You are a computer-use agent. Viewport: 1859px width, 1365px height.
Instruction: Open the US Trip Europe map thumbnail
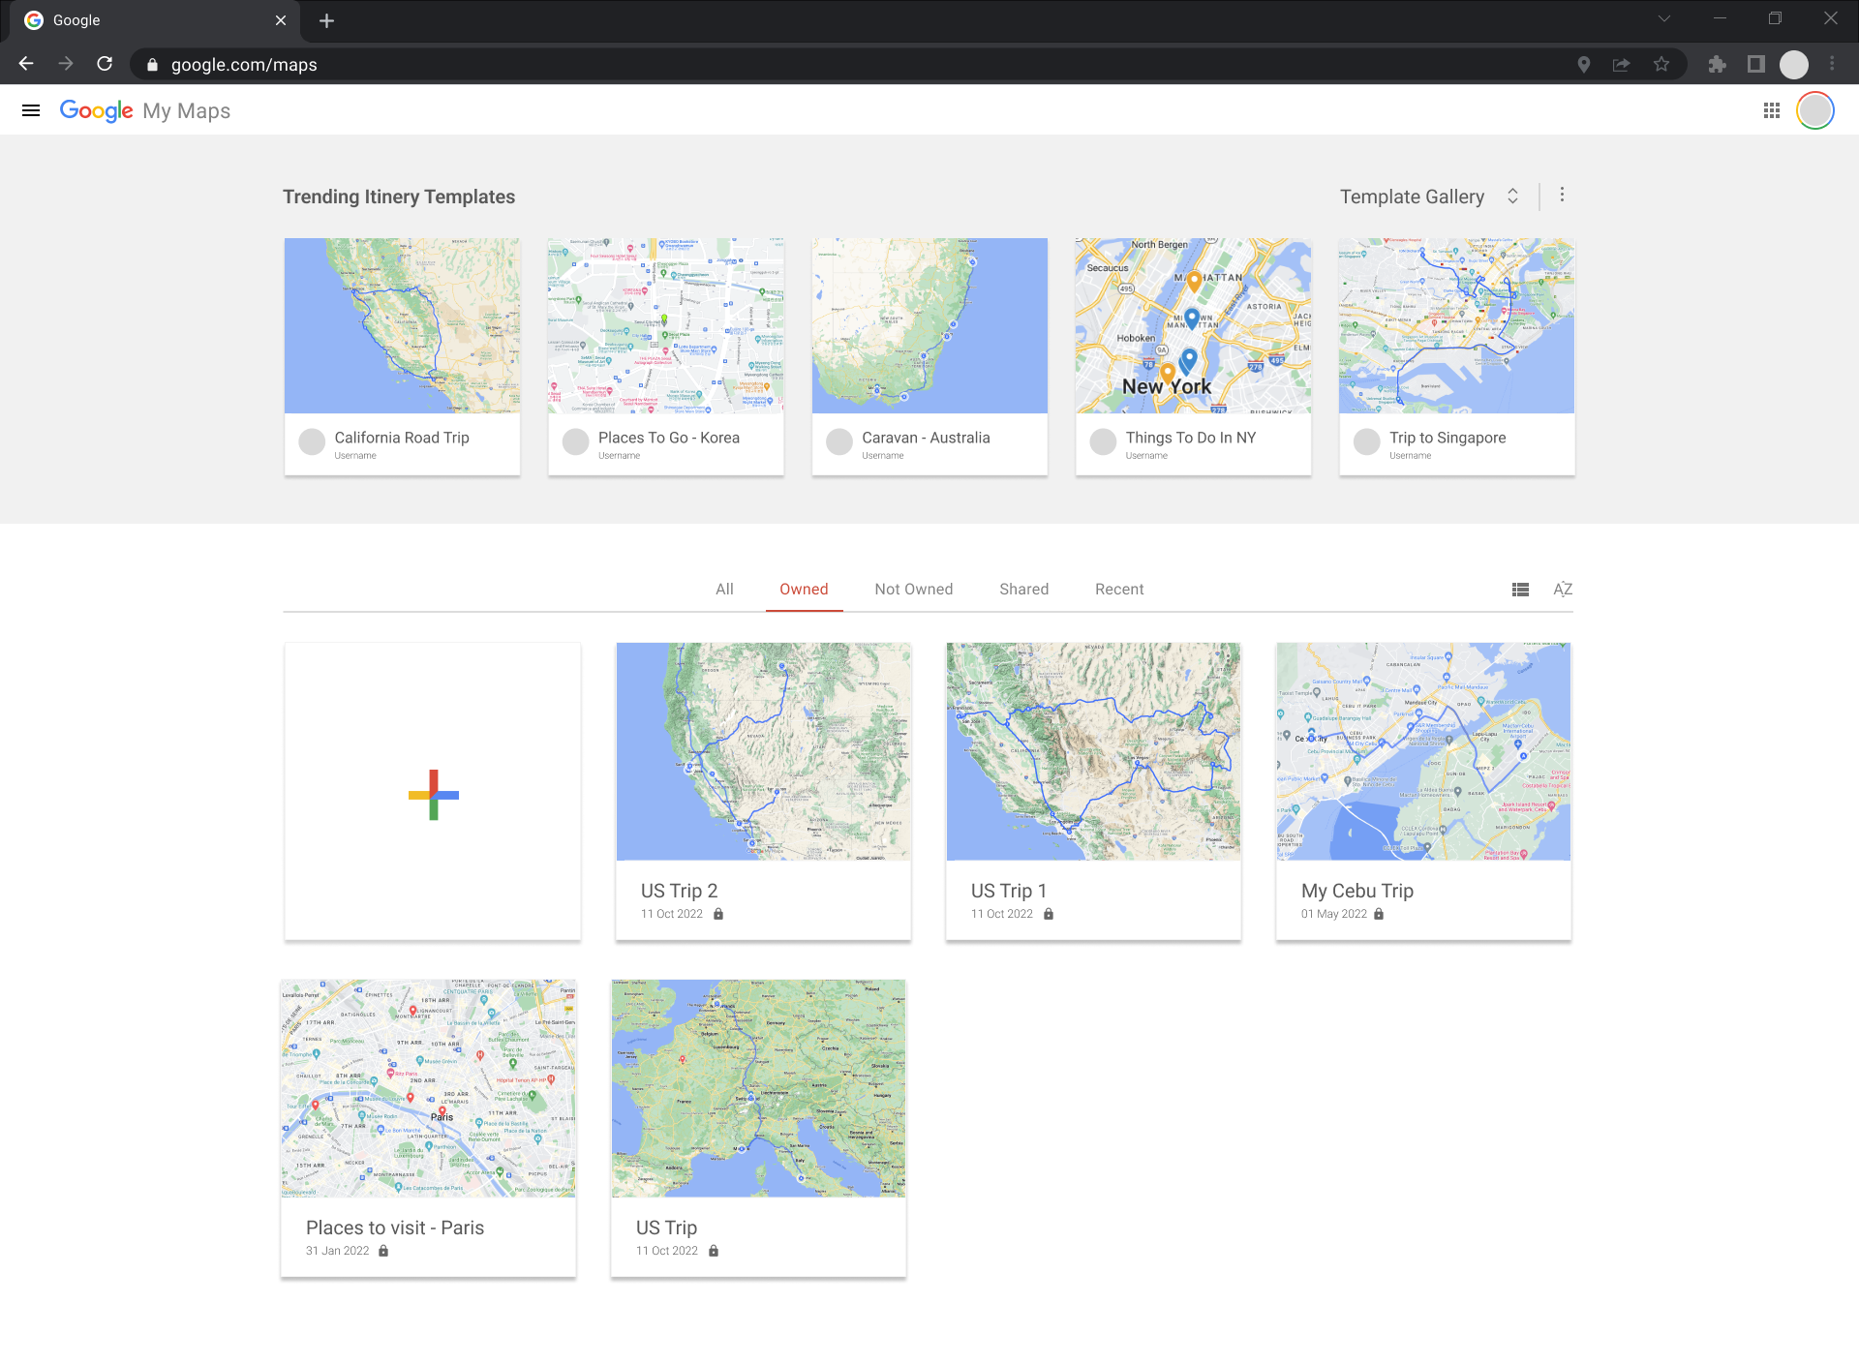(758, 1088)
